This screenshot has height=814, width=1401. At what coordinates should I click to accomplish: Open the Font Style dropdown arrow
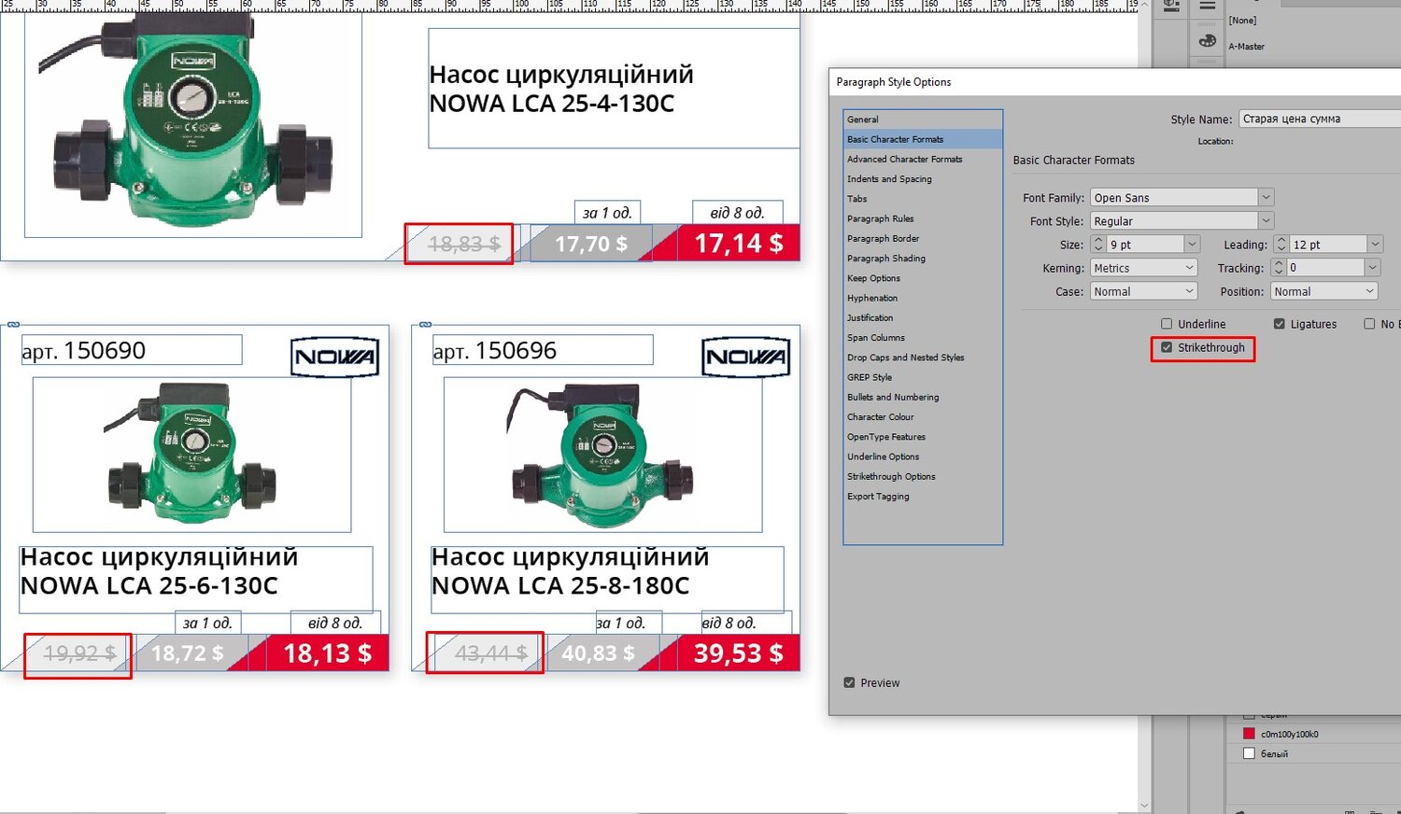coord(1266,221)
